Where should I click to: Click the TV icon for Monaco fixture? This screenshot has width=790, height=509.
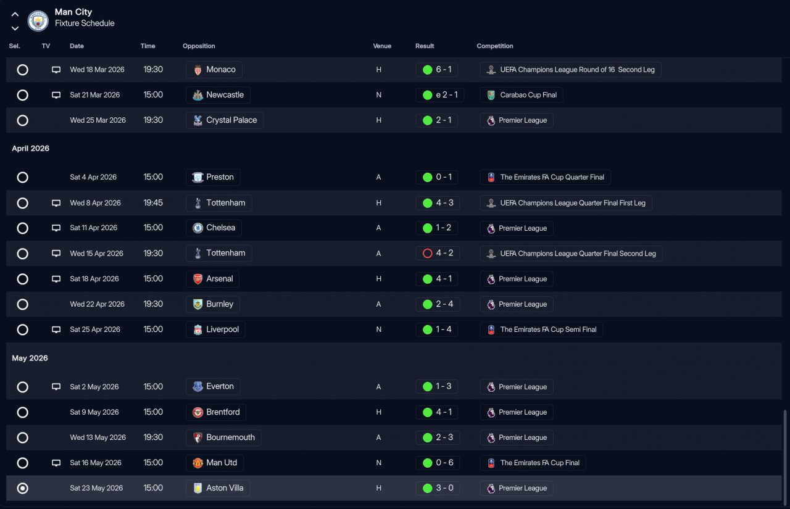[x=56, y=70]
